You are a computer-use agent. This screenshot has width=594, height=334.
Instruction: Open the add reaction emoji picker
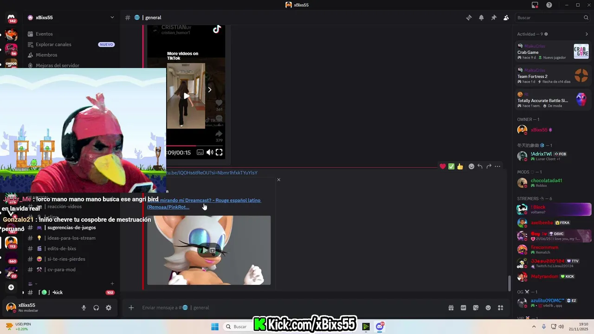(x=471, y=167)
